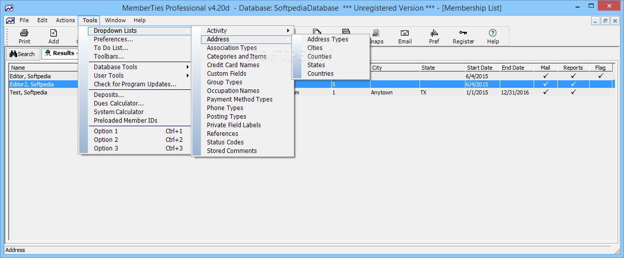Sort by the City column header
The width and height of the screenshot is (624, 258).
click(395, 68)
